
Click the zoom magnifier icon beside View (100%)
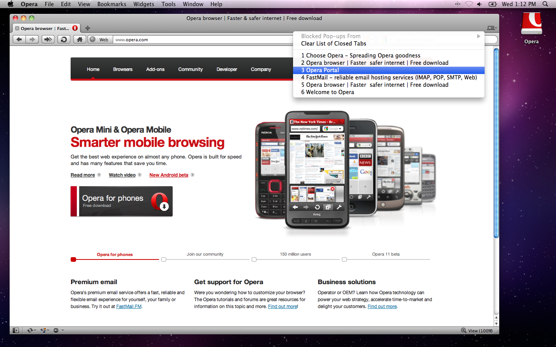(x=464, y=330)
